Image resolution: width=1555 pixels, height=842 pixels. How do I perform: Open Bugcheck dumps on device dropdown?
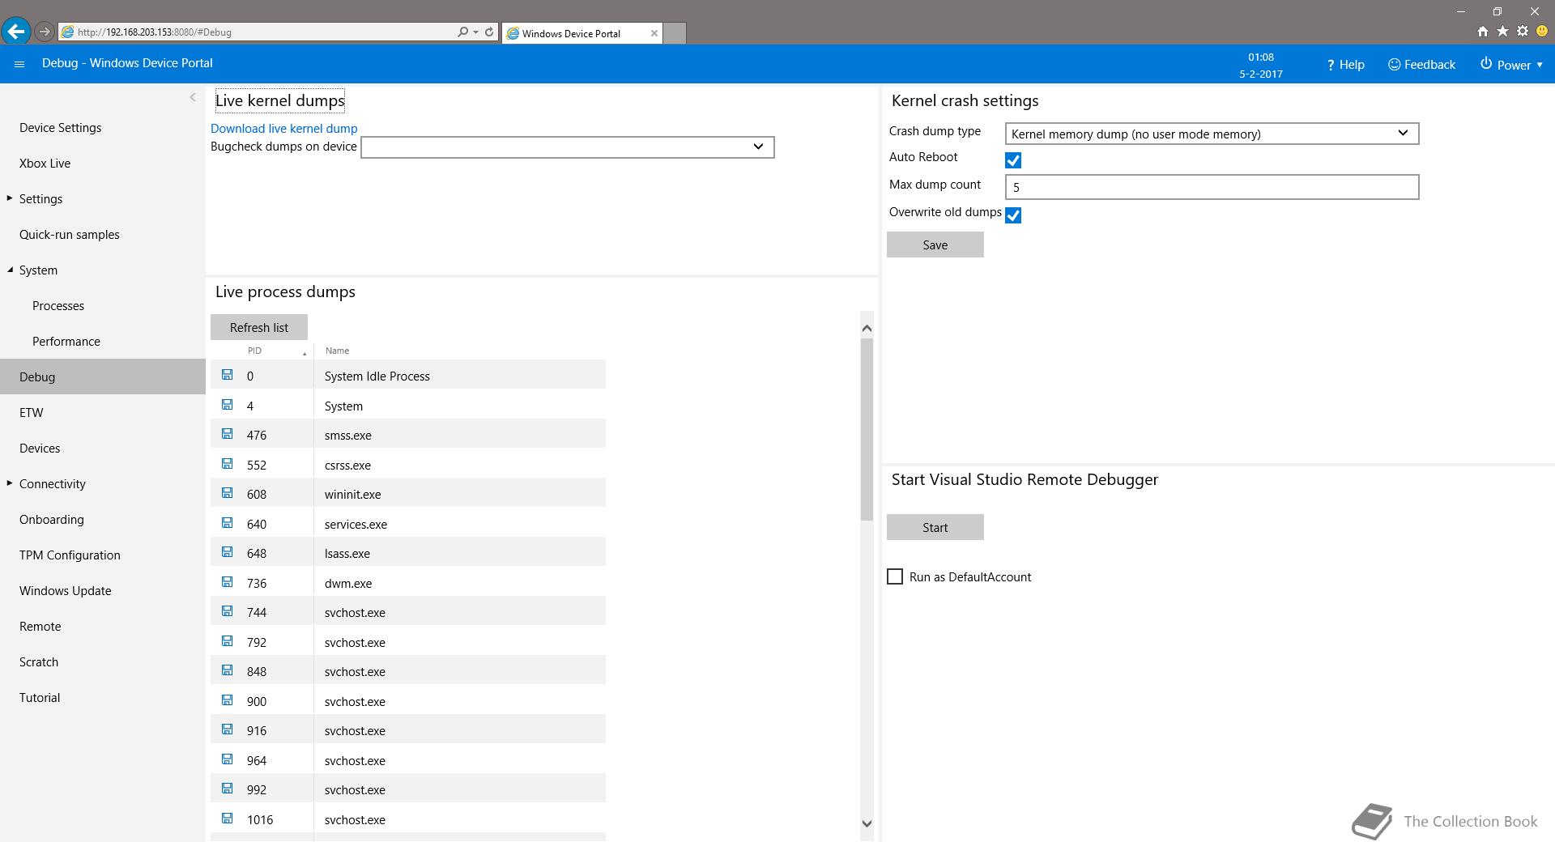pyautogui.click(x=567, y=147)
